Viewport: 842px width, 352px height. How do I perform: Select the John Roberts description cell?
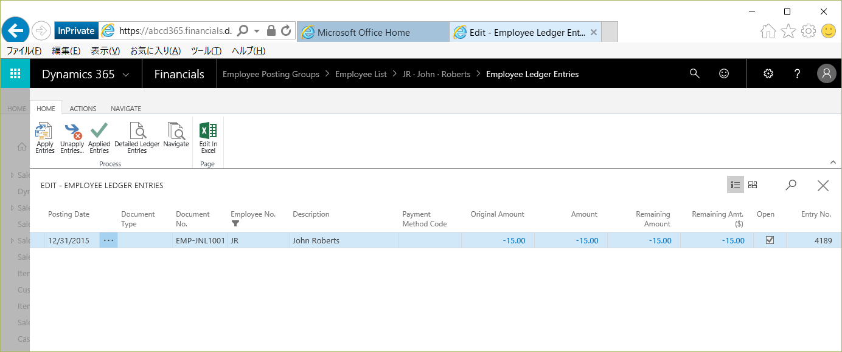pos(344,240)
